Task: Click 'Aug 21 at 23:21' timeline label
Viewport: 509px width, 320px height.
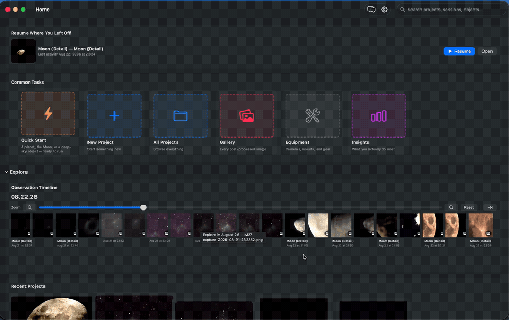Action: (x=160, y=241)
